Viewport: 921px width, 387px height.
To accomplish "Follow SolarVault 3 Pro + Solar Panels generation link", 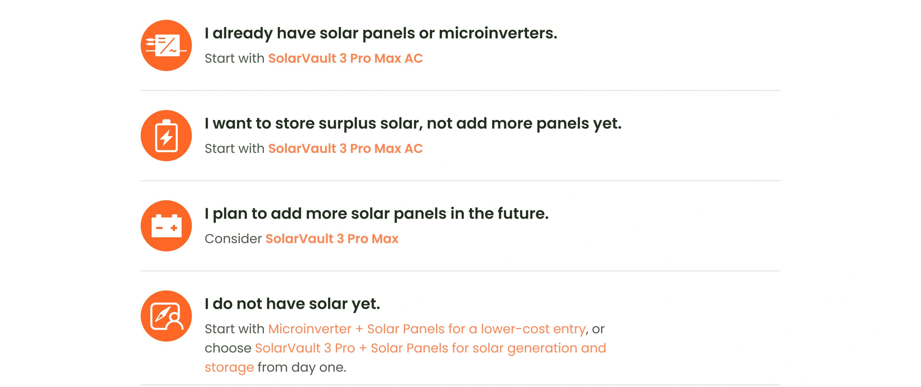I will point(430,348).
